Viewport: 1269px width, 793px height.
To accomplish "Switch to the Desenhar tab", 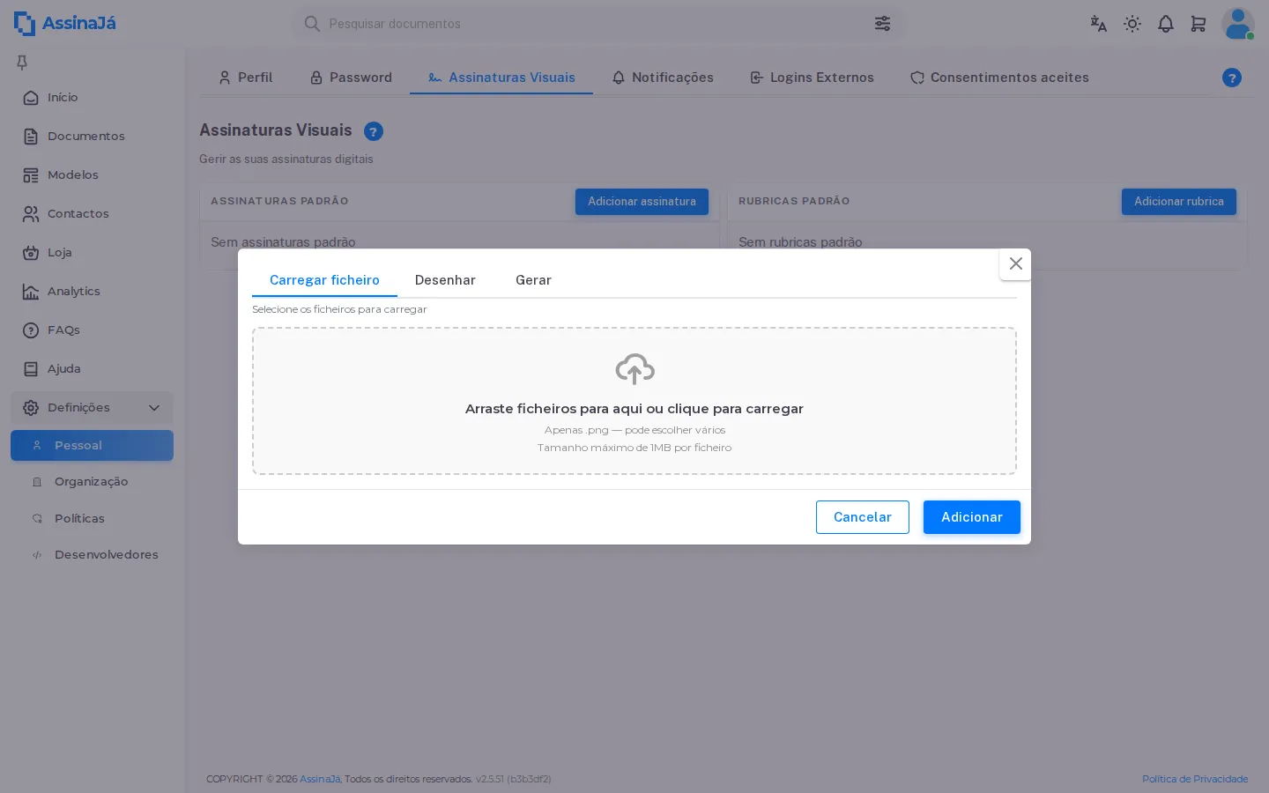I will (x=445, y=280).
